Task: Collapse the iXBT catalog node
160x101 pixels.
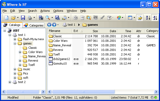Action: pos(5,31)
